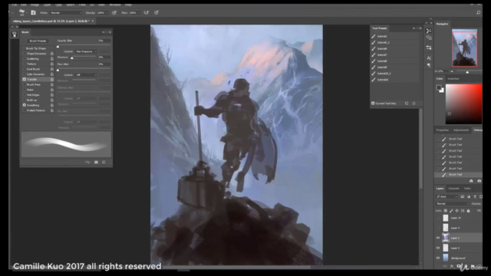The height and width of the screenshot is (276, 491).
Task: Disable the Smoothing checkbox
Action: (x=24, y=105)
